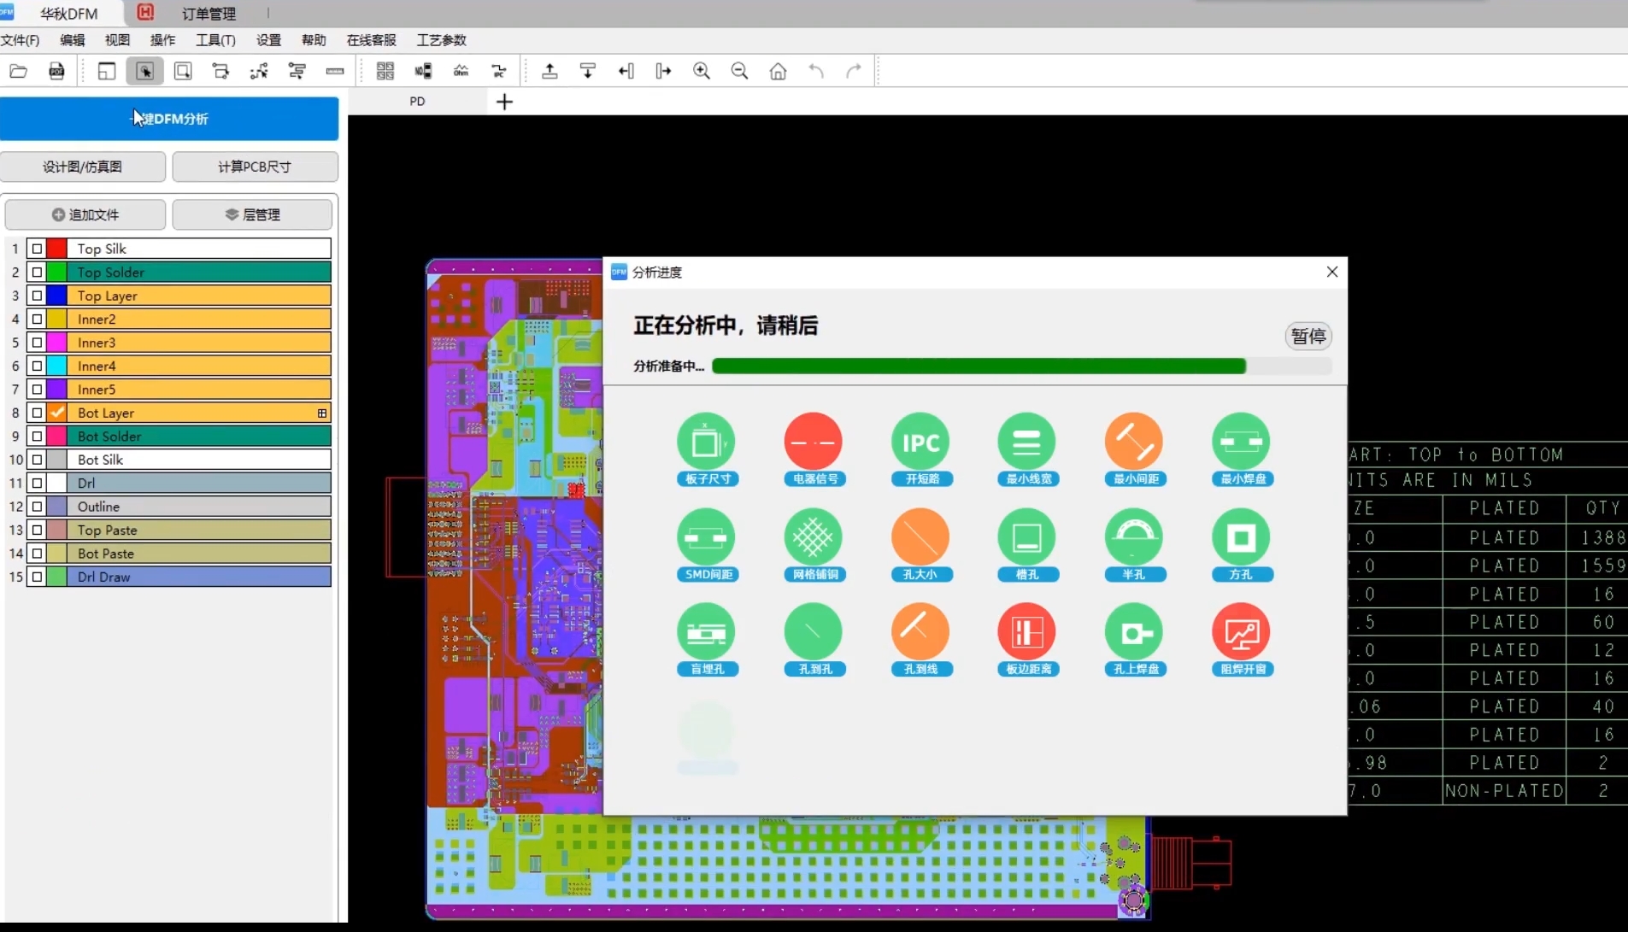Toggle the Bot Layer checkbox
1628x932 pixels.
pyautogui.click(x=37, y=413)
